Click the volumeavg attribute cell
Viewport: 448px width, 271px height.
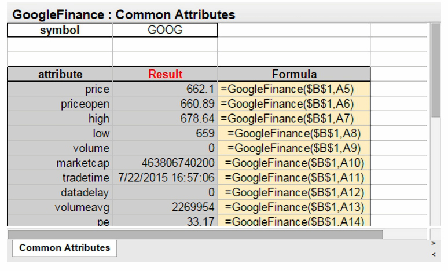tap(60, 207)
